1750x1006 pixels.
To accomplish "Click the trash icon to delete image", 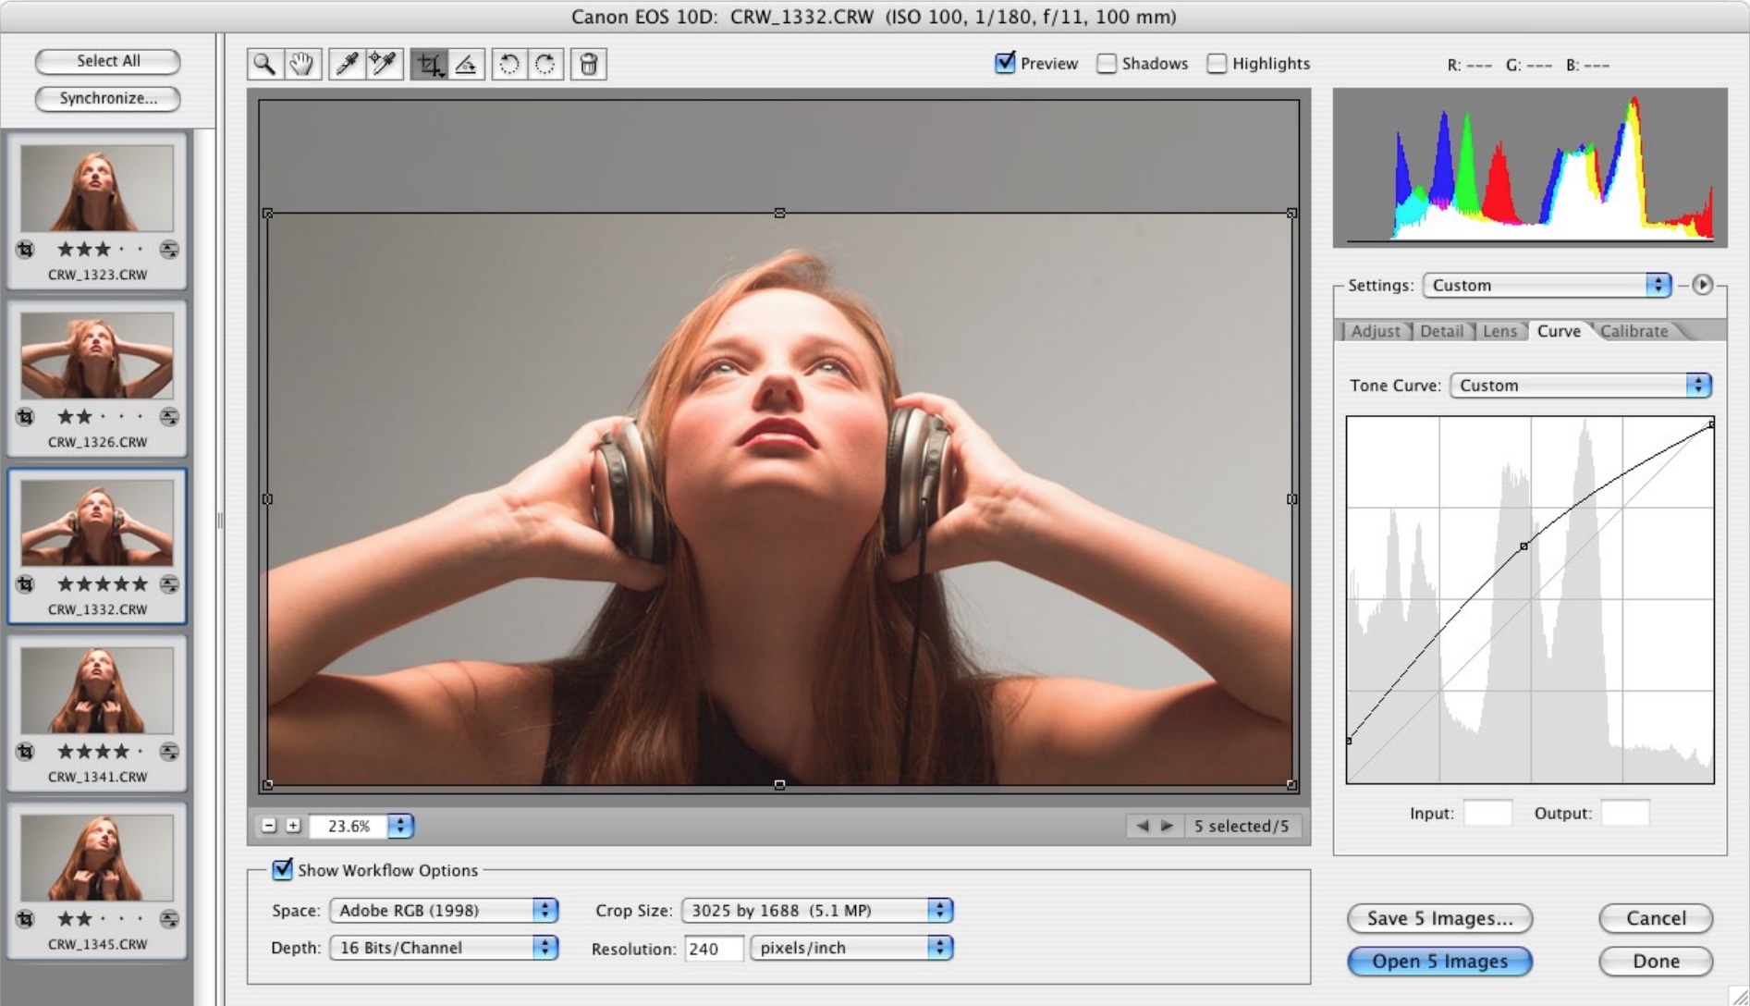I will pyautogui.click(x=589, y=64).
